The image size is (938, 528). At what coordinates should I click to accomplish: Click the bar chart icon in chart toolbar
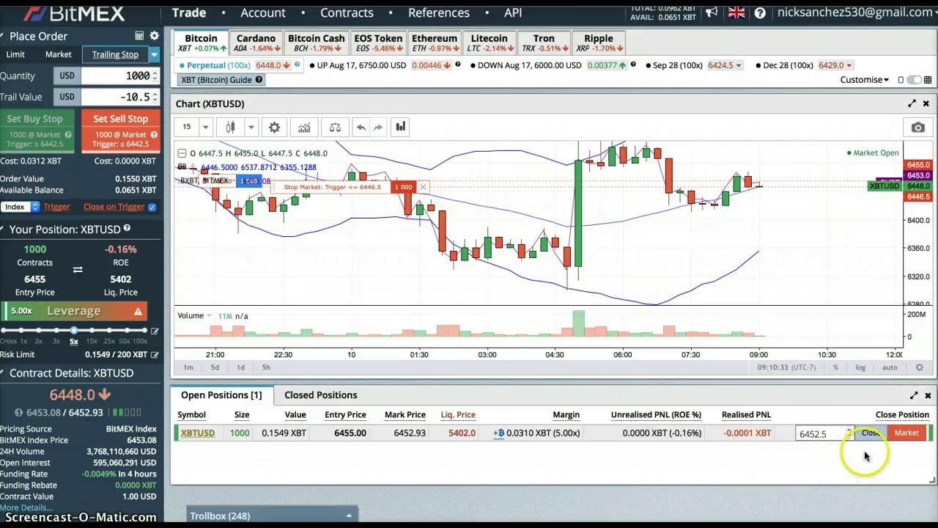pos(400,128)
